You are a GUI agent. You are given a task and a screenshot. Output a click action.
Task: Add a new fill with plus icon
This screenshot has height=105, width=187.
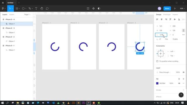point(183,79)
